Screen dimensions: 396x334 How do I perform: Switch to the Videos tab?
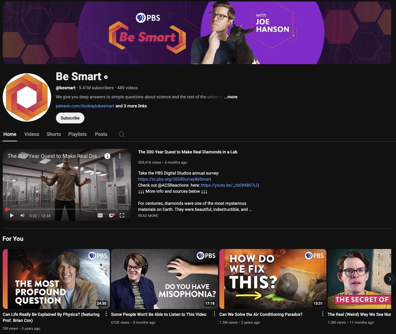[x=32, y=134]
